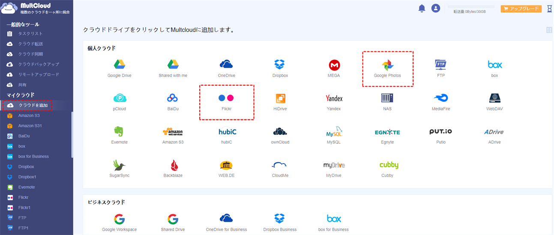Open the user account avatar
This screenshot has height=235, width=554.
(436, 8)
